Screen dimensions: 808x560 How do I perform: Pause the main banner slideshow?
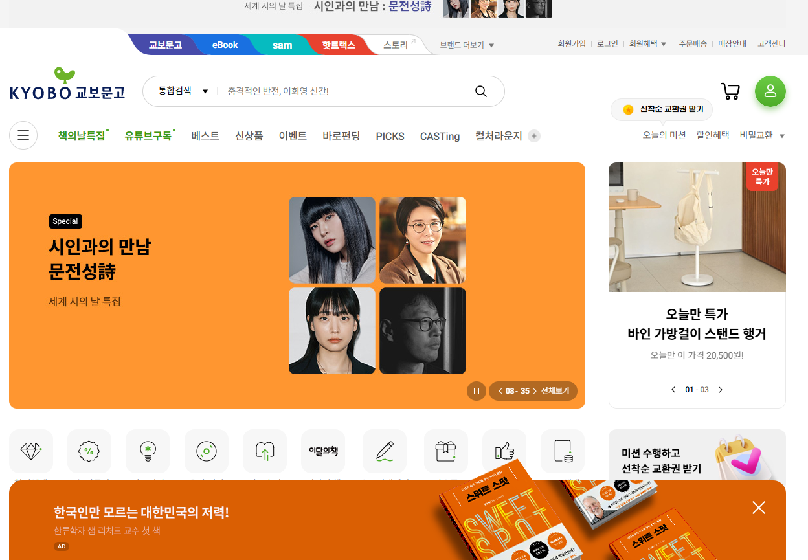click(476, 391)
